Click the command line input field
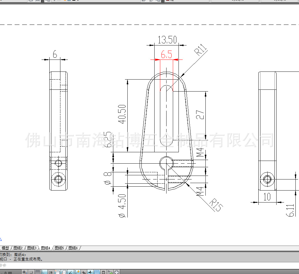The height and width of the screenshot is (274, 299). pos(149,265)
